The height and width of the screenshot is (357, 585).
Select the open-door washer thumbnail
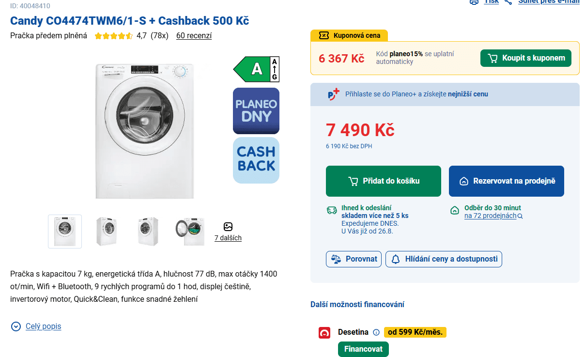coord(190,232)
